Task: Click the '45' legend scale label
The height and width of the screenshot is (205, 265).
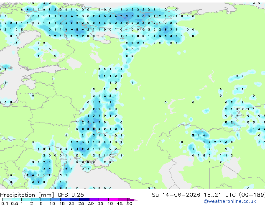Action: 120,203
